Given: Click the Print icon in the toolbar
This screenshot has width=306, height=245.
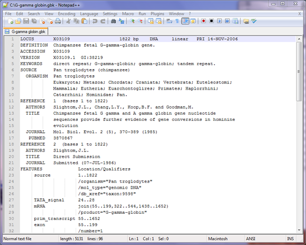Looking at the screenshot, I should (x=58, y=21).
